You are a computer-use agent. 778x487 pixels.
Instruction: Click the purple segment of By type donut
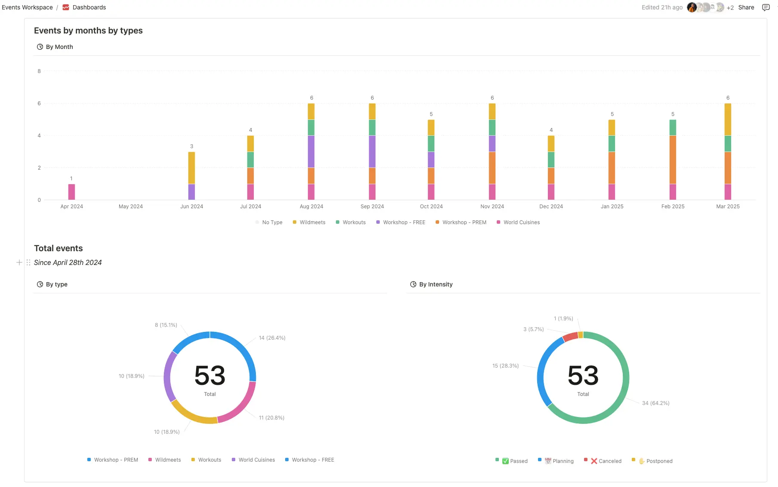[x=168, y=376]
